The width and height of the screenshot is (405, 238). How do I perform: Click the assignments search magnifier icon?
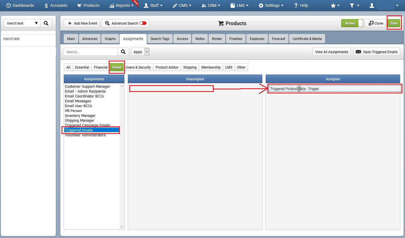click(123, 52)
